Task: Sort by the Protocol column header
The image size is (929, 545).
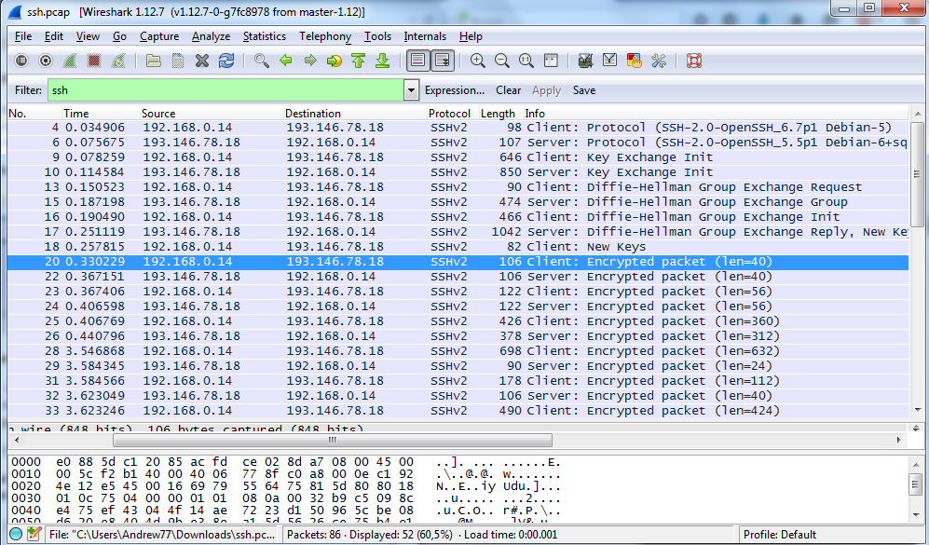Action: click(x=453, y=113)
